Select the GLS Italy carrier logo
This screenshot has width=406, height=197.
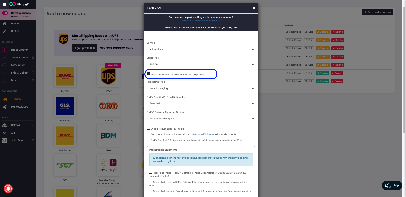point(65,106)
